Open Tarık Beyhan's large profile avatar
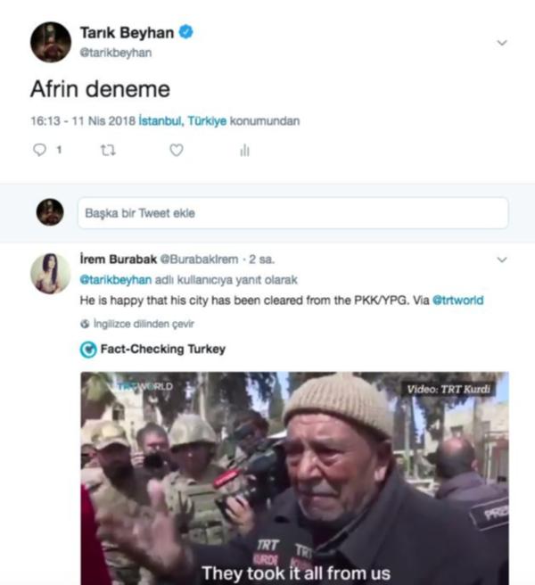This screenshot has height=585, width=535. tap(51, 42)
